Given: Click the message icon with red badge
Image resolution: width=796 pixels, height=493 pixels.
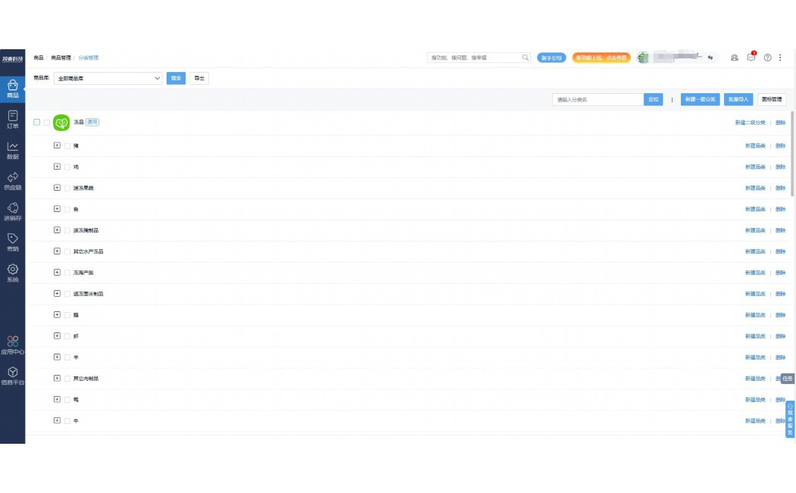Looking at the screenshot, I should [x=751, y=58].
